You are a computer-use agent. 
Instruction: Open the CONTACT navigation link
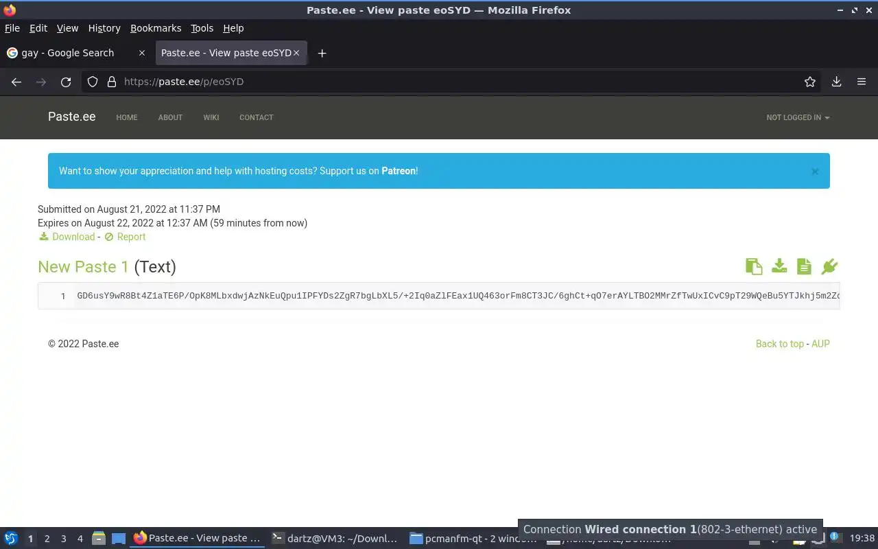tap(257, 117)
